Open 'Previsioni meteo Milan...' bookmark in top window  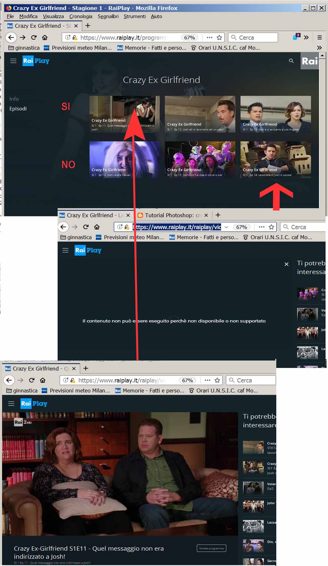tap(78, 48)
